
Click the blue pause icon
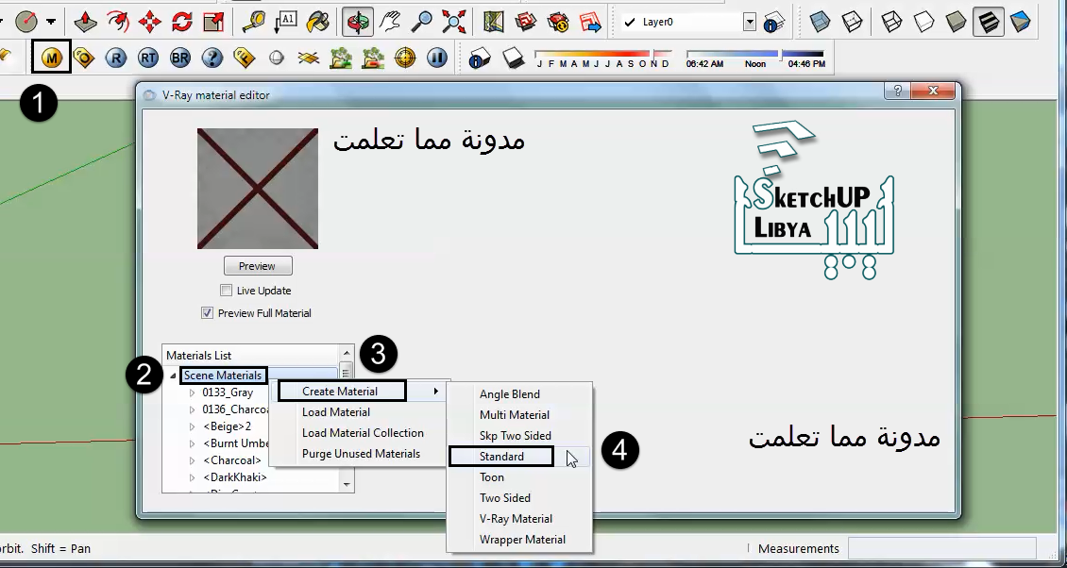[437, 58]
